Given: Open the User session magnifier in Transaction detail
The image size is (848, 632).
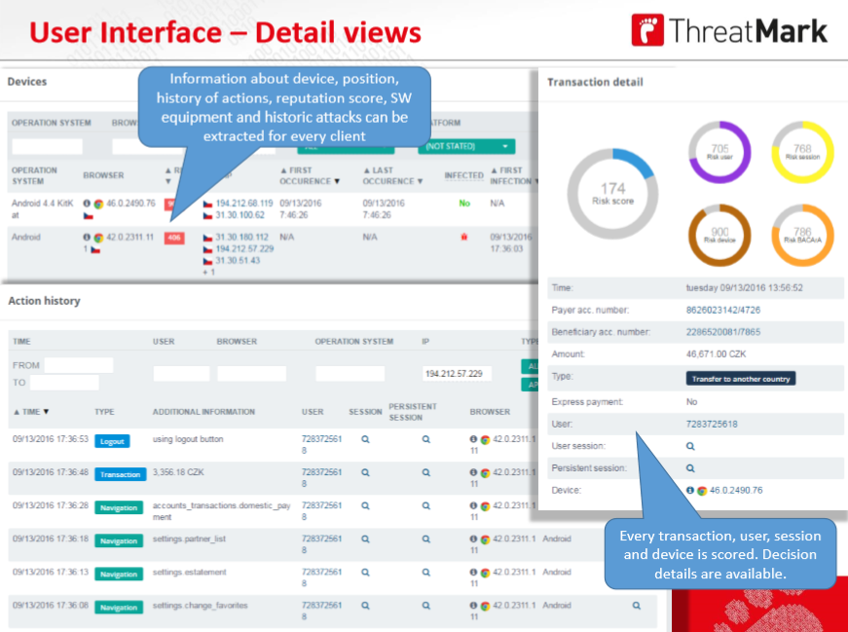Looking at the screenshot, I should pyautogui.click(x=690, y=446).
